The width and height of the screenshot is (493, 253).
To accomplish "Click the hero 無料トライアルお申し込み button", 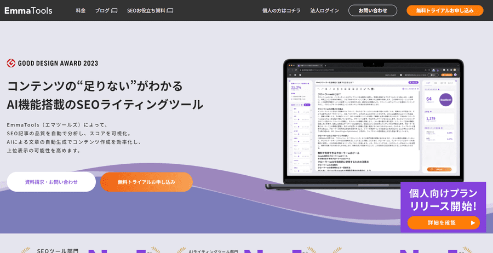I will (146, 182).
